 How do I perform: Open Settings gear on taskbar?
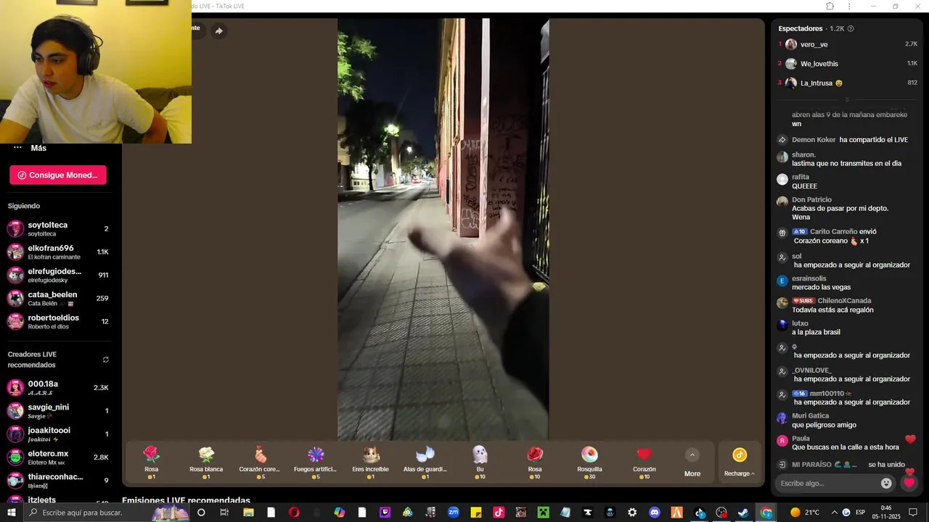(x=632, y=513)
